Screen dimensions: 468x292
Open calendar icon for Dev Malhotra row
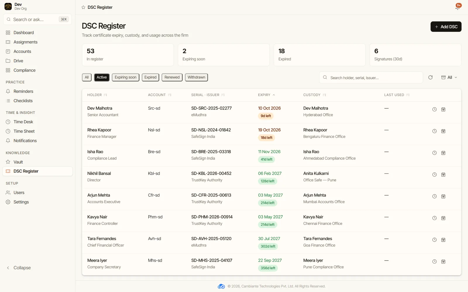pyautogui.click(x=443, y=109)
